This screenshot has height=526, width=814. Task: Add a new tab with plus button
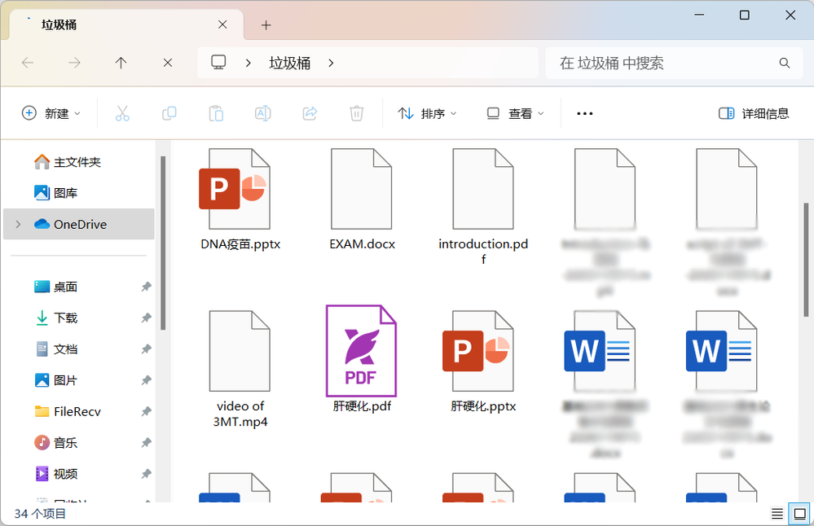(266, 25)
